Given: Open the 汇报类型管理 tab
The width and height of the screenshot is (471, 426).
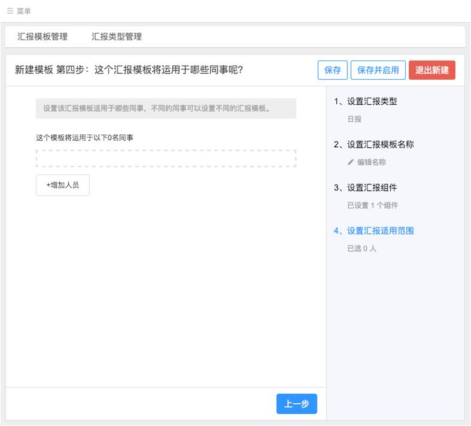Looking at the screenshot, I should pos(116,37).
